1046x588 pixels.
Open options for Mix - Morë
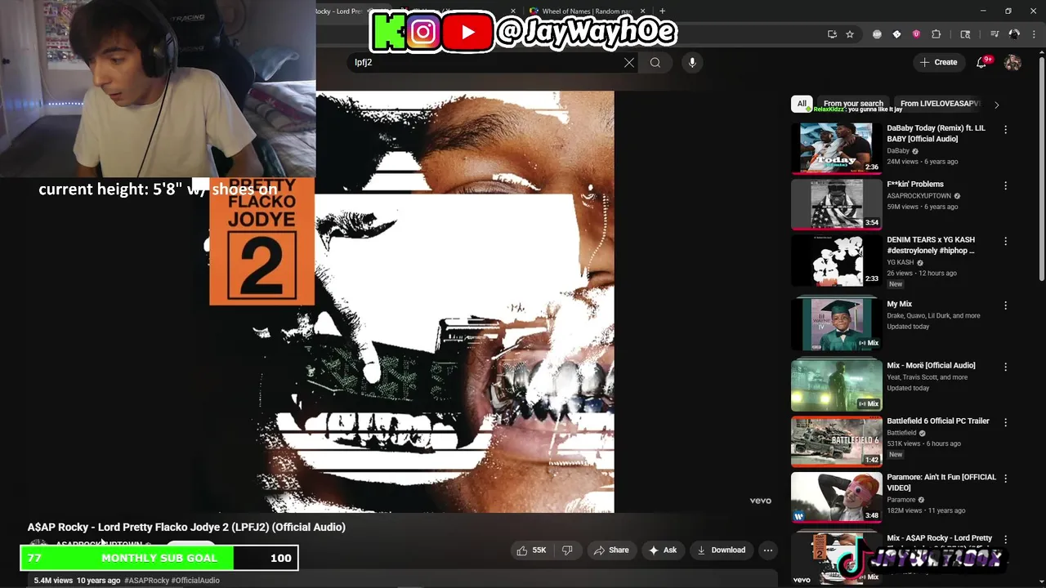1005,367
